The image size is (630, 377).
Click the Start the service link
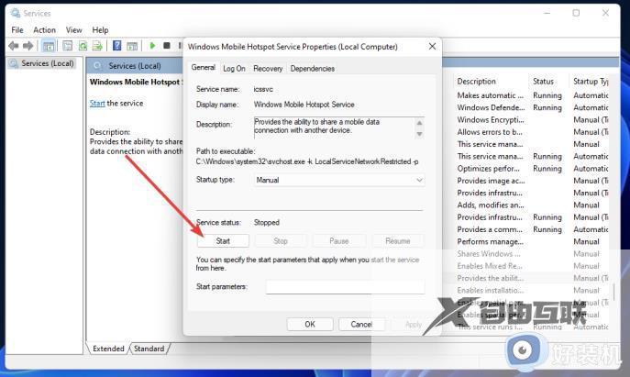tap(97, 104)
